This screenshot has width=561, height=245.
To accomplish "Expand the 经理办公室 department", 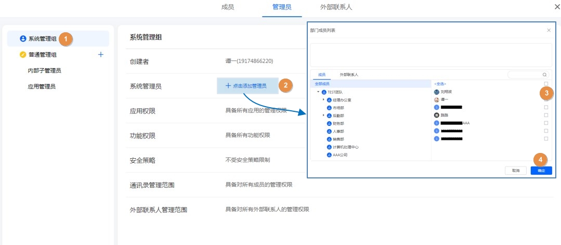I will pyautogui.click(x=323, y=100).
